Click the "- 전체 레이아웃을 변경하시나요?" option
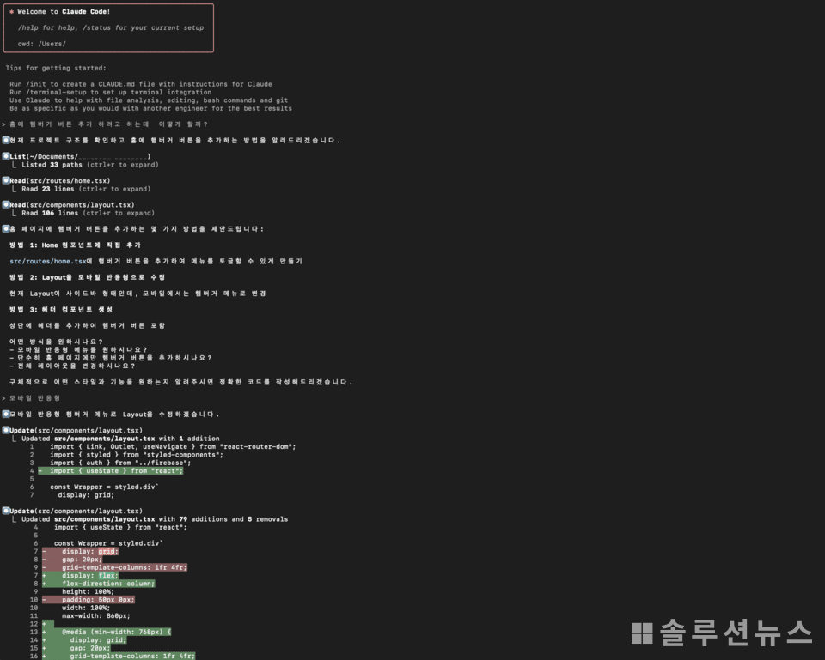 pyautogui.click(x=72, y=366)
